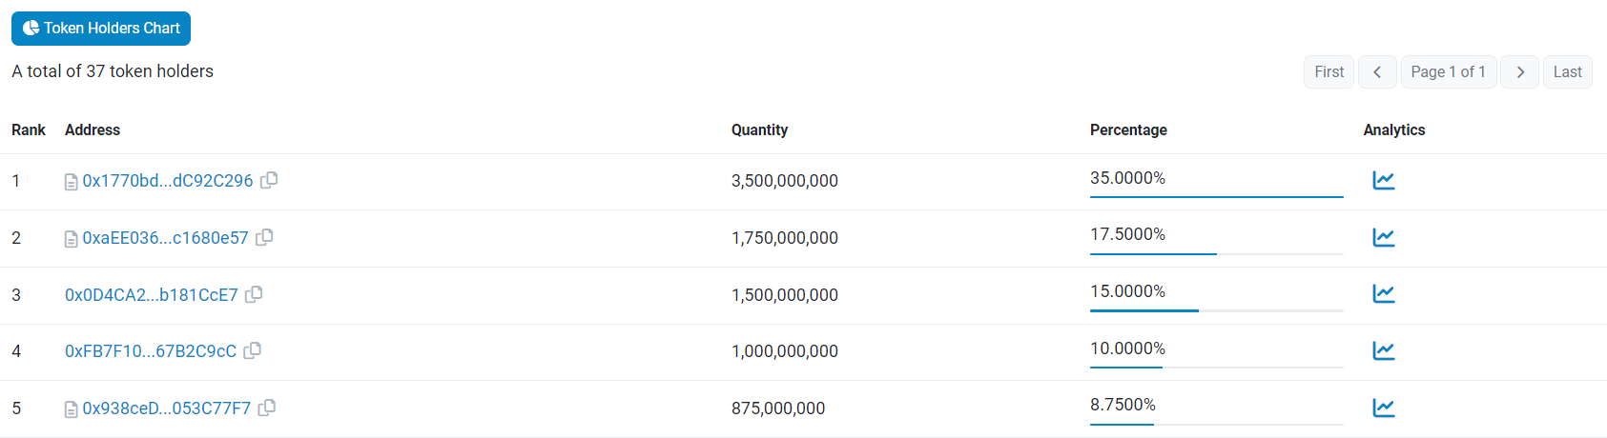Copy address 0x1770bd...dC92C296
Screen dimensions: 1607x438
[x=270, y=180]
